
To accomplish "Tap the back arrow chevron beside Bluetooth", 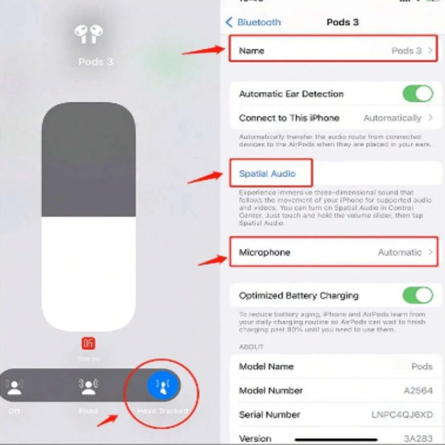I will pyautogui.click(x=229, y=22).
